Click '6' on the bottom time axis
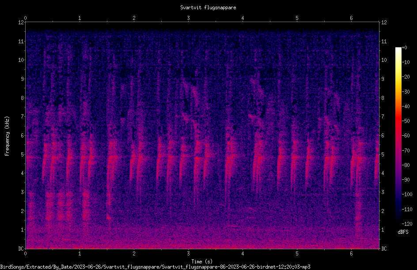 [x=351, y=254]
